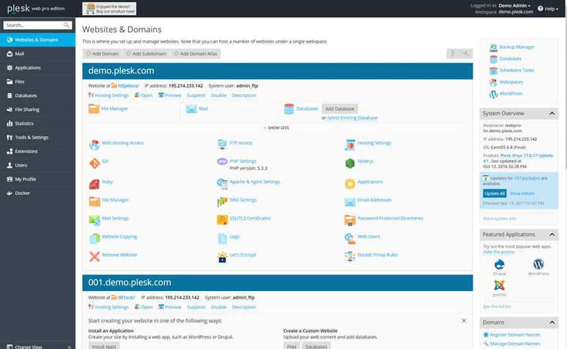Collapse the System Overview panel
567x349 pixels.
(x=552, y=113)
